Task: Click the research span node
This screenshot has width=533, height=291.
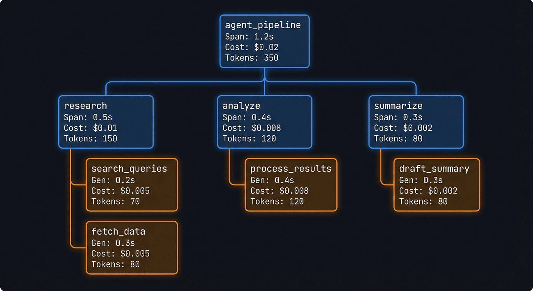Action: 106,122
